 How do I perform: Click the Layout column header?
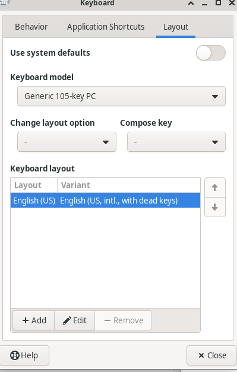point(34,185)
